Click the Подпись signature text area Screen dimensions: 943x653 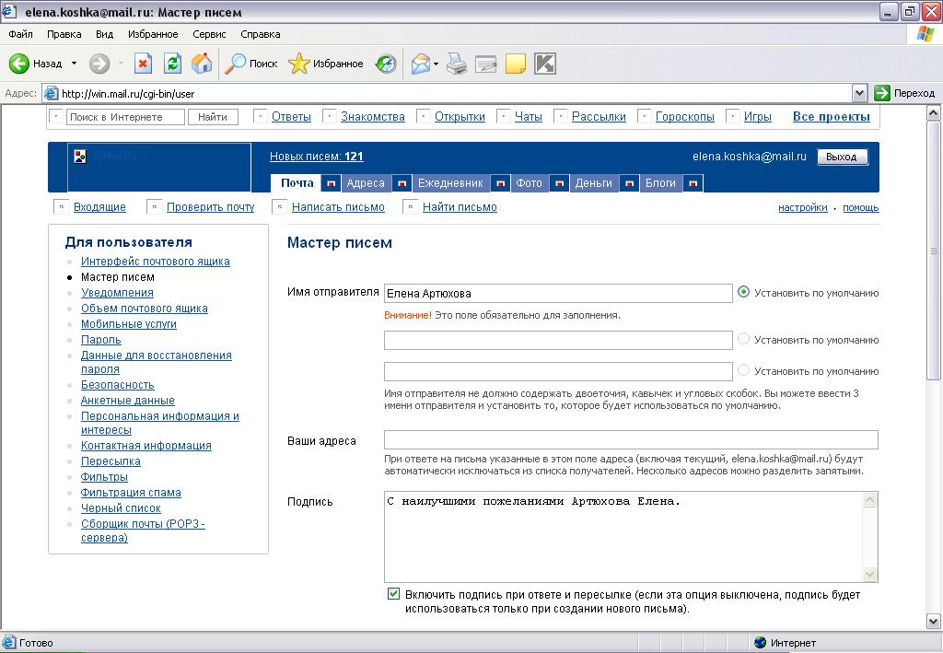click(623, 537)
